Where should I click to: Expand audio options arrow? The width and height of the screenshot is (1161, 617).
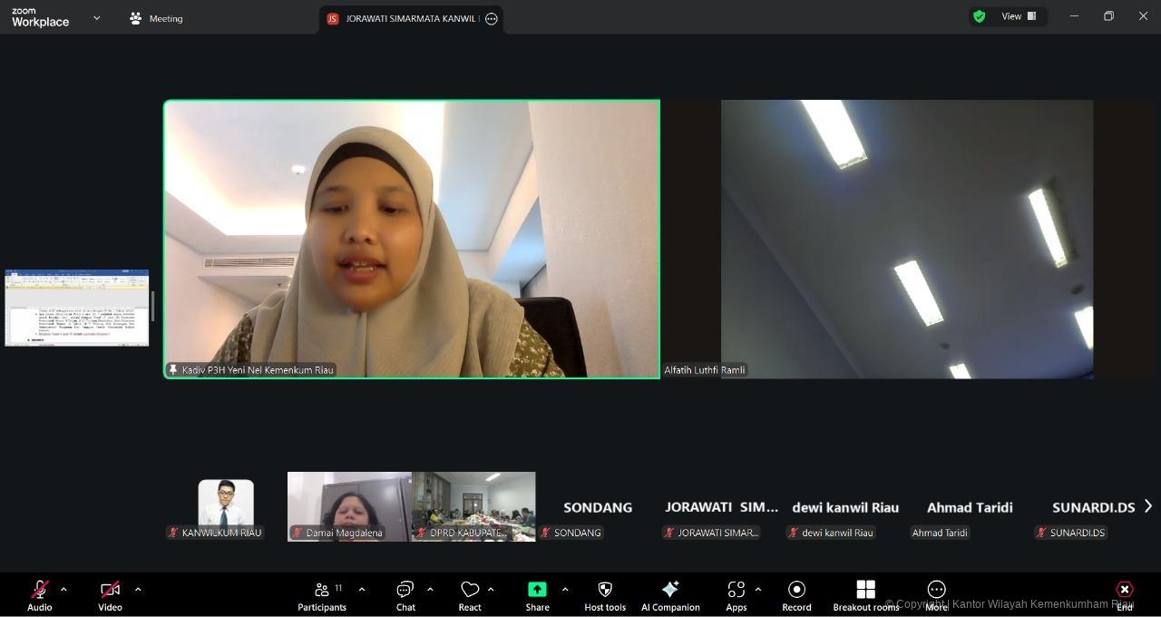pyautogui.click(x=63, y=590)
